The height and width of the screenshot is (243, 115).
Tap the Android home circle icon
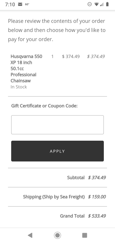(57, 235)
